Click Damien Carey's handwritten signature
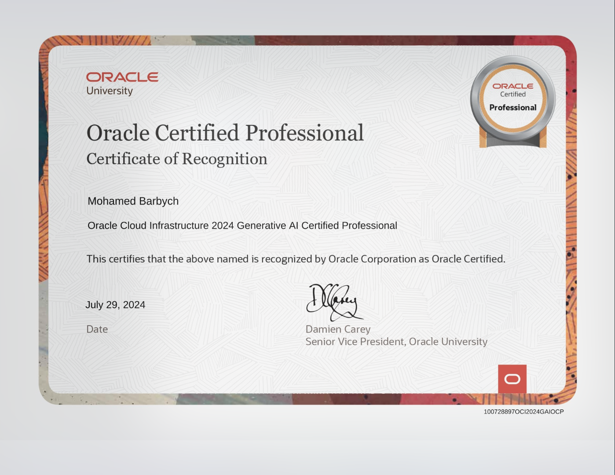Viewport: 615px width, 475px height. click(x=335, y=302)
